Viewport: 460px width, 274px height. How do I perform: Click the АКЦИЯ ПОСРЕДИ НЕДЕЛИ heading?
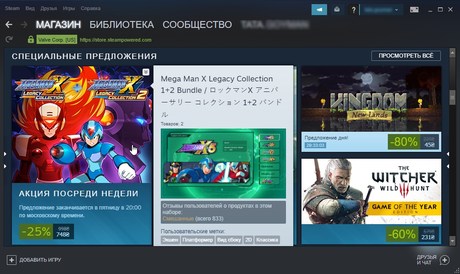79,193
